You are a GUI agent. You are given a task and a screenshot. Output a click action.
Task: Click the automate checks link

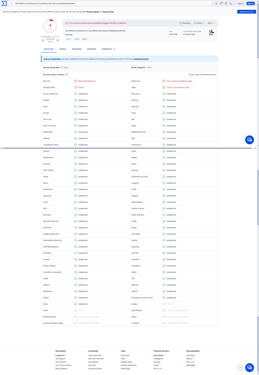[x=141, y=59]
